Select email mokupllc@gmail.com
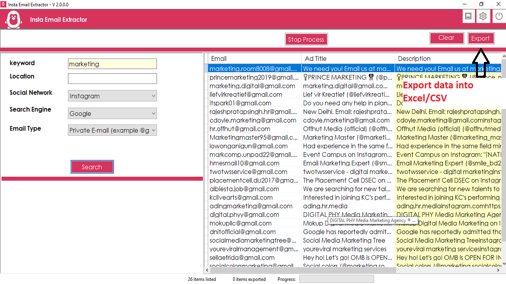 pyautogui.click(x=255, y=223)
